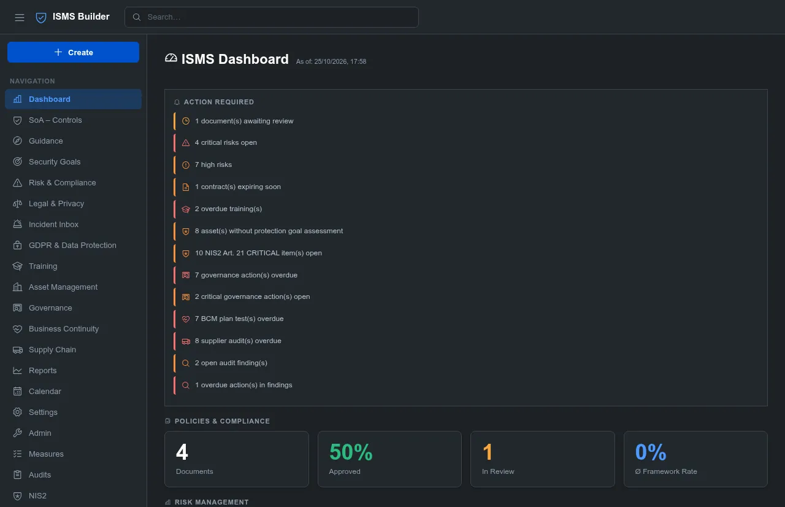Screen dimensions: 785x507
Task: Click the NIS2 shield-star icon
Action: [x=17, y=496]
